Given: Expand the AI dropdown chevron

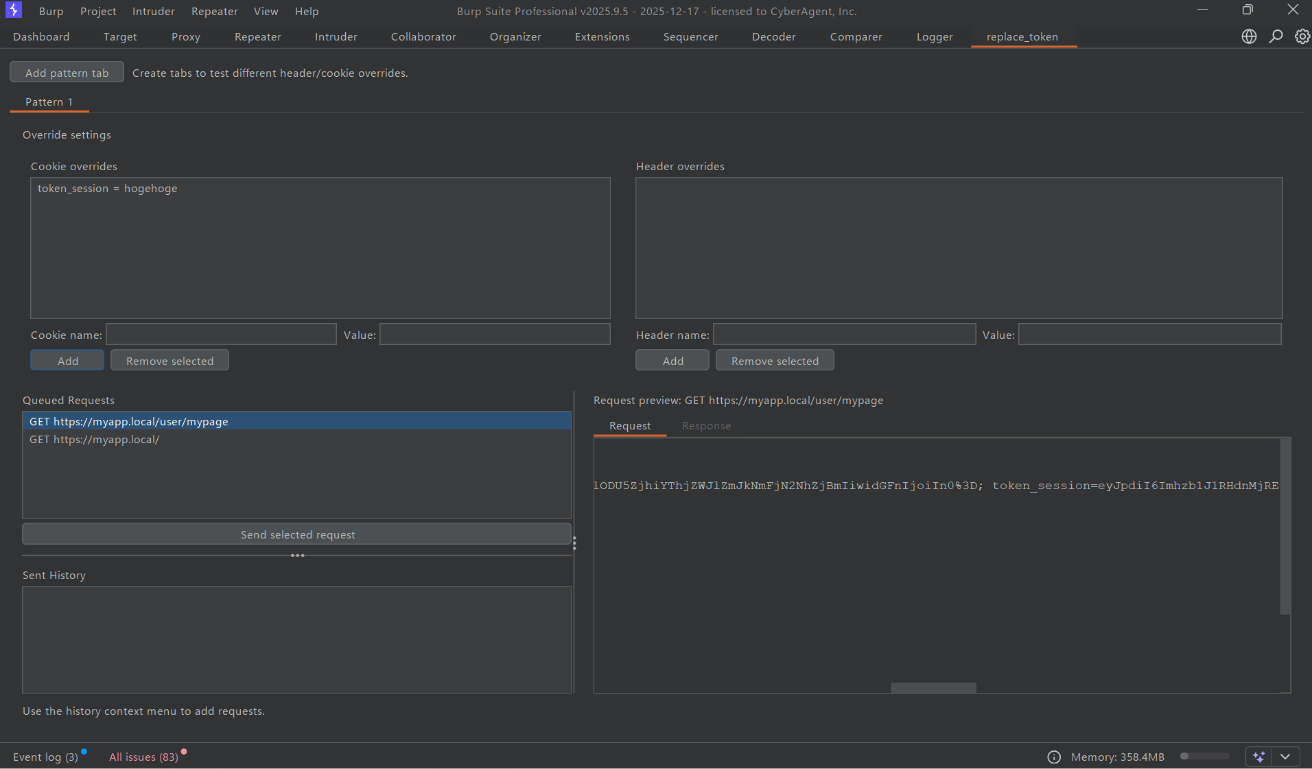Looking at the screenshot, I should 1285,757.
